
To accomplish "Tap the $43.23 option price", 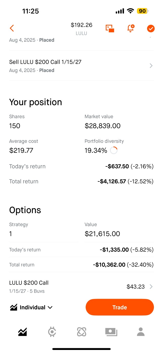I will click(x=136, y=287).
